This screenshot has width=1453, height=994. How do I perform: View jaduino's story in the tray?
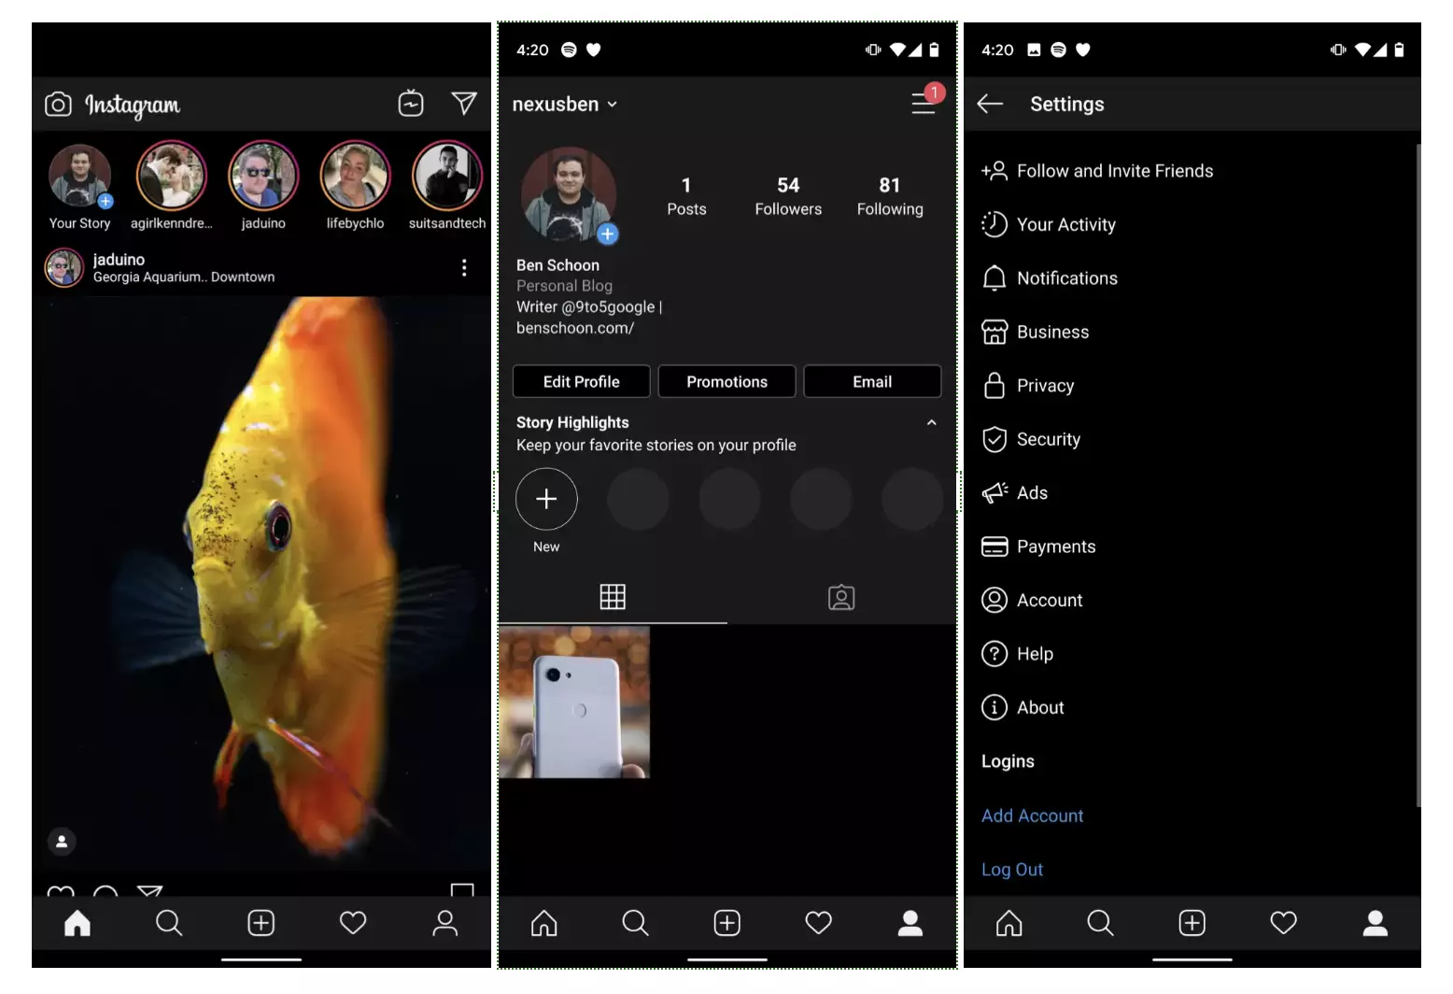click(263, 186)
